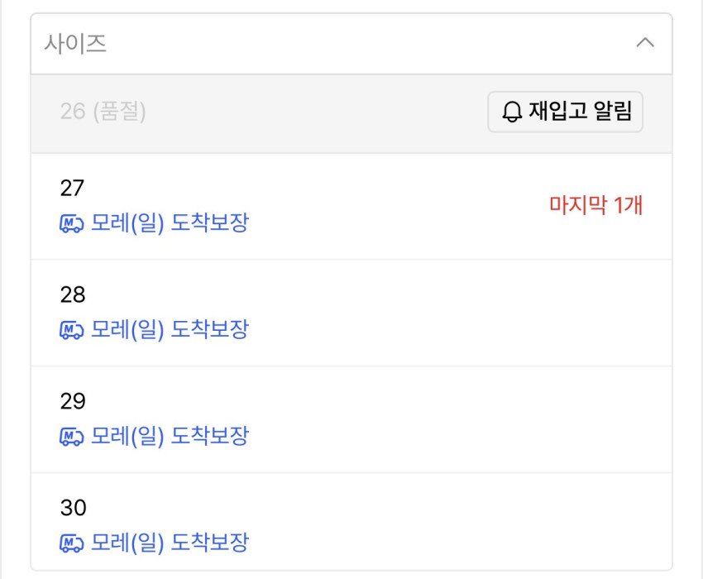Select size 27 option
The height and width of the screenshot is (579, 703).
point(73,189)
